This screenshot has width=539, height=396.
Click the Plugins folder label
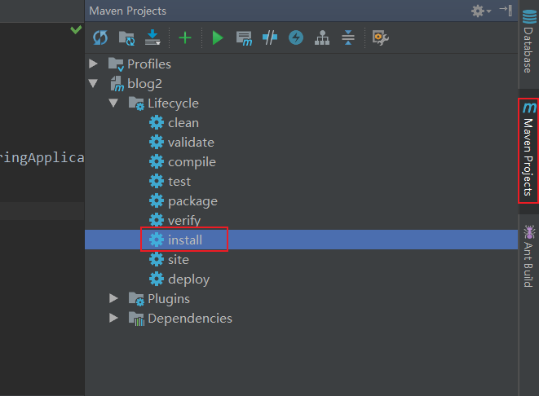[169, 299]
